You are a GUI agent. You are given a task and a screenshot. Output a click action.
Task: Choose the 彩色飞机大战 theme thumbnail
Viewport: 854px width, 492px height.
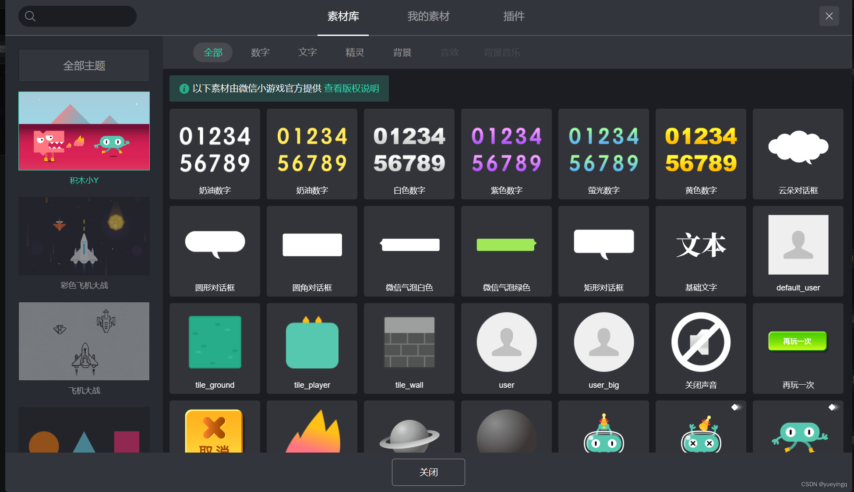point(84,236)
